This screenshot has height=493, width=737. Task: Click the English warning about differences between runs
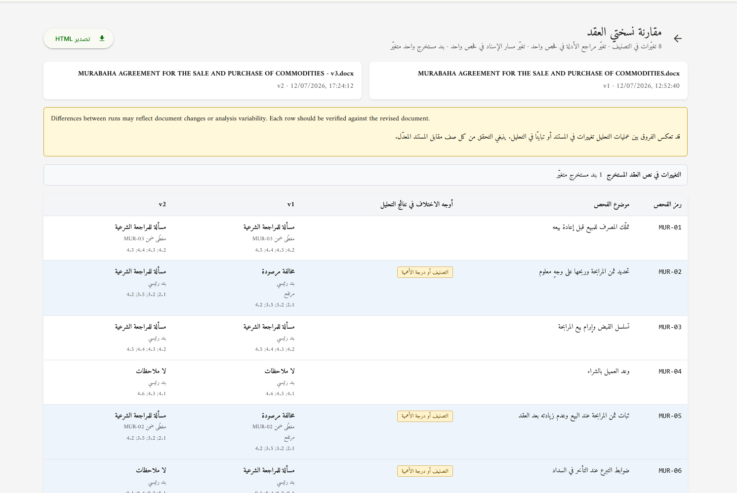click(241, 118)
